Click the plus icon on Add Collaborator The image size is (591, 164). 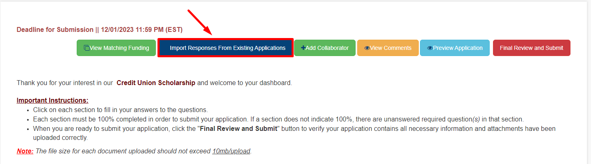303,48
